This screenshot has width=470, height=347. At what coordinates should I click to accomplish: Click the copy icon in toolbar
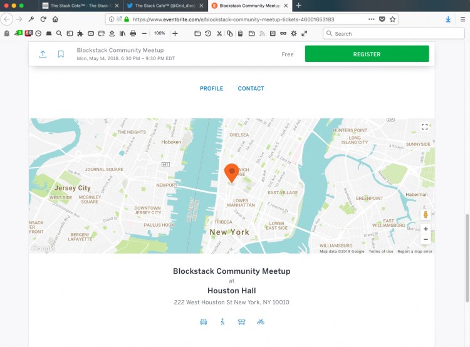pyautogui.click(x=229, y=34)
